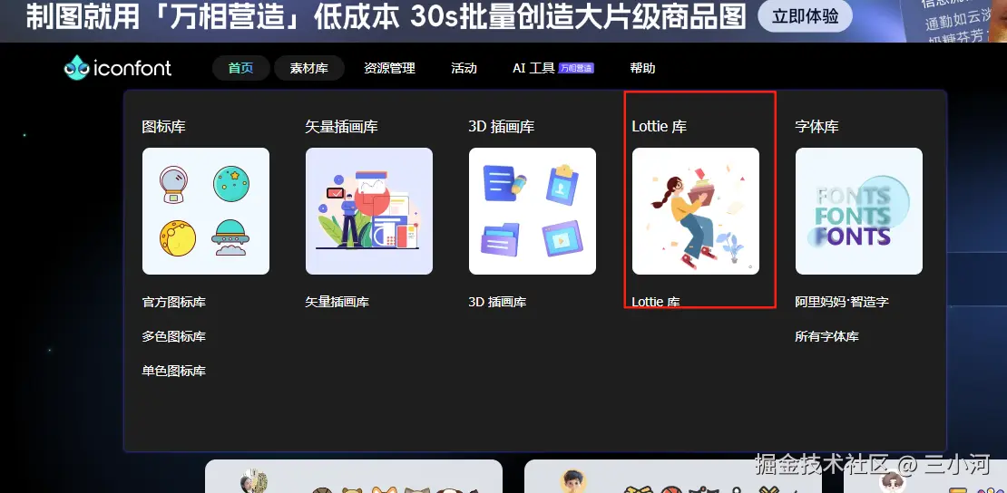Viewport: 1007px width, 493px height.
Task: Open the 活动 nav item
Action: (464, 68)
